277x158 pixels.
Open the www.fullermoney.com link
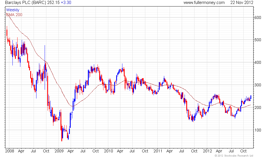tap(204, 3)
